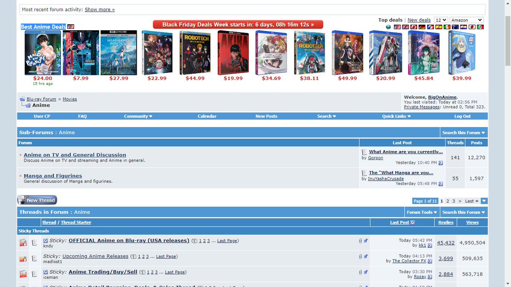Open Private Messages link
Image resolution: width=511 pixels, height=287 pixels.
click(x=422, y=107)
